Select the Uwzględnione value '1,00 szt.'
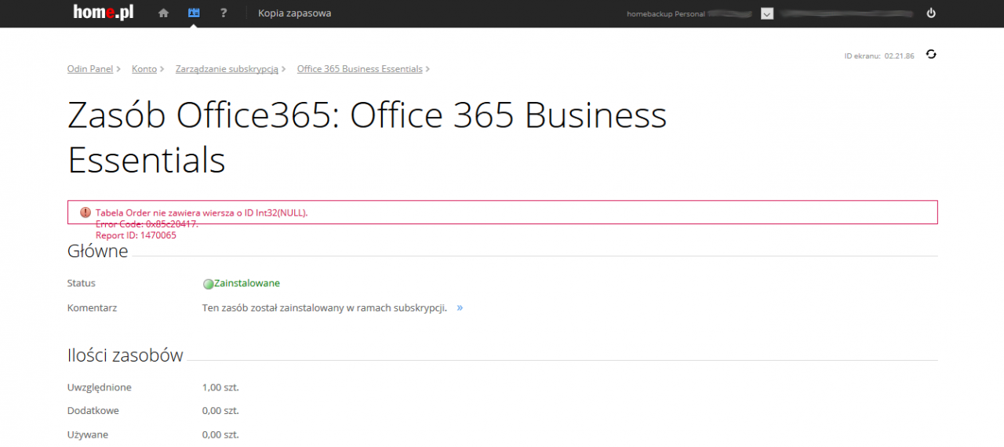The image size is (1004, 447). click(220, 387)
